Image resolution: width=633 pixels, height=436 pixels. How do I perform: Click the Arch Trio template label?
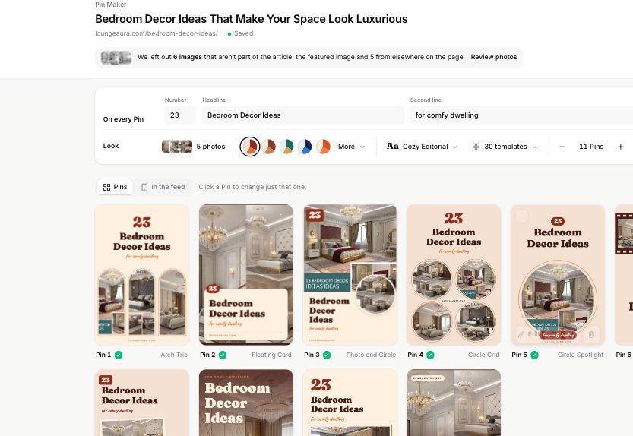click(x=174, y=355)
